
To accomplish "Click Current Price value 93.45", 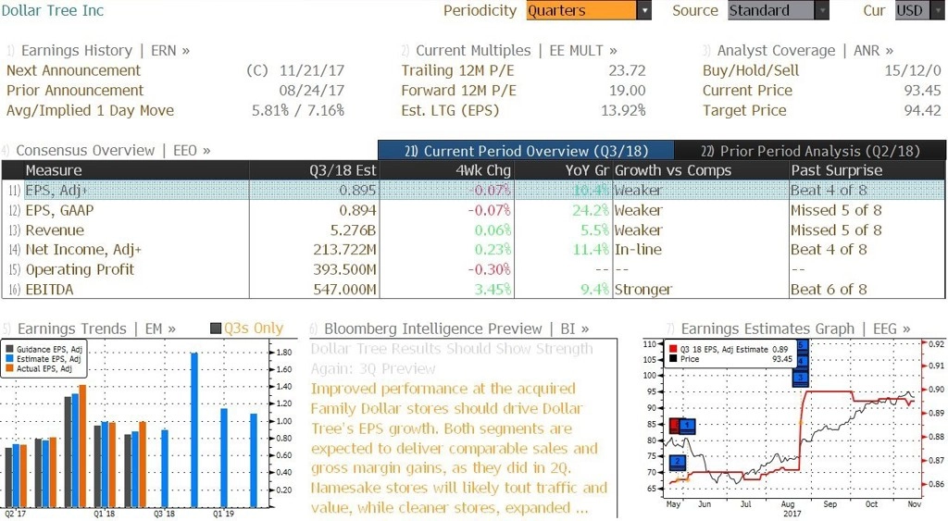I will 923,91.
